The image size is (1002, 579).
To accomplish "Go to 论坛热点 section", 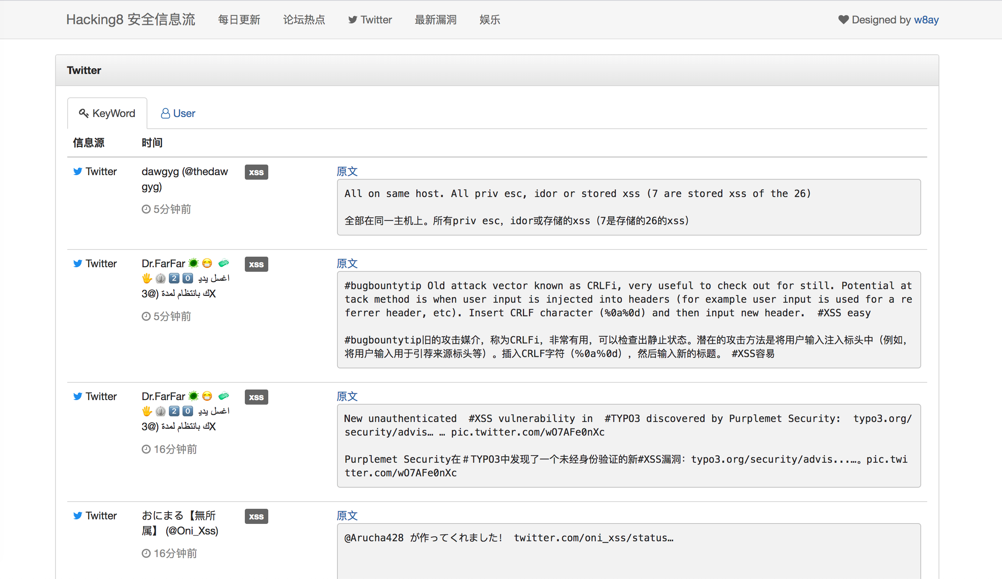I will (x=304, y=20).
